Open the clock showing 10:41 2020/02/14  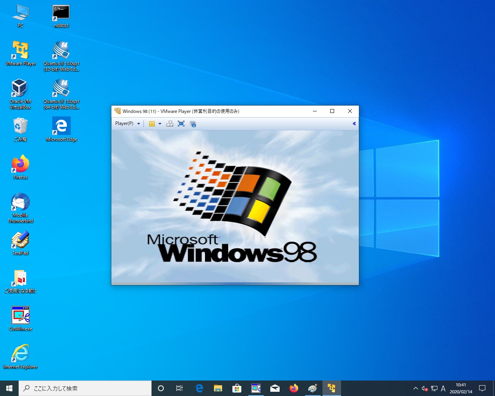click(461, 388)
